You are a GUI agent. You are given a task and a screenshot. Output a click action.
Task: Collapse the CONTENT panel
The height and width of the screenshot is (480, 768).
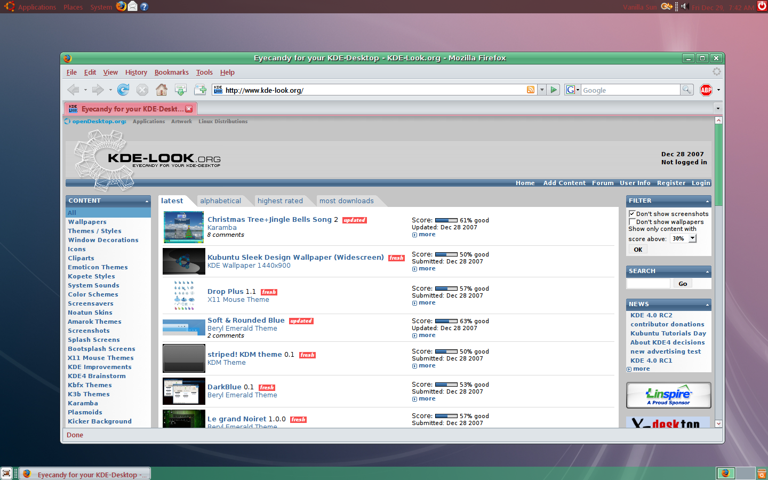pyautogui.click(x=147, y=201)
